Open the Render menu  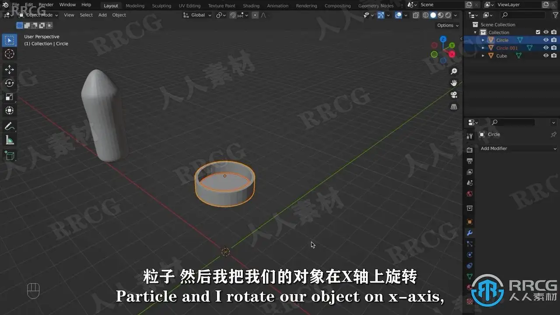(x=46, y=5)
